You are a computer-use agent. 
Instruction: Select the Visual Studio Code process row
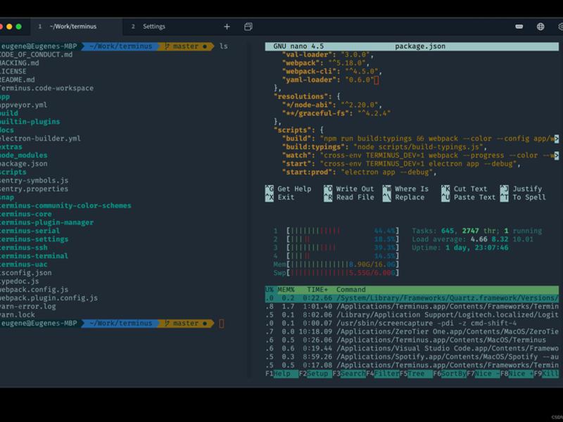pos(412,348)
